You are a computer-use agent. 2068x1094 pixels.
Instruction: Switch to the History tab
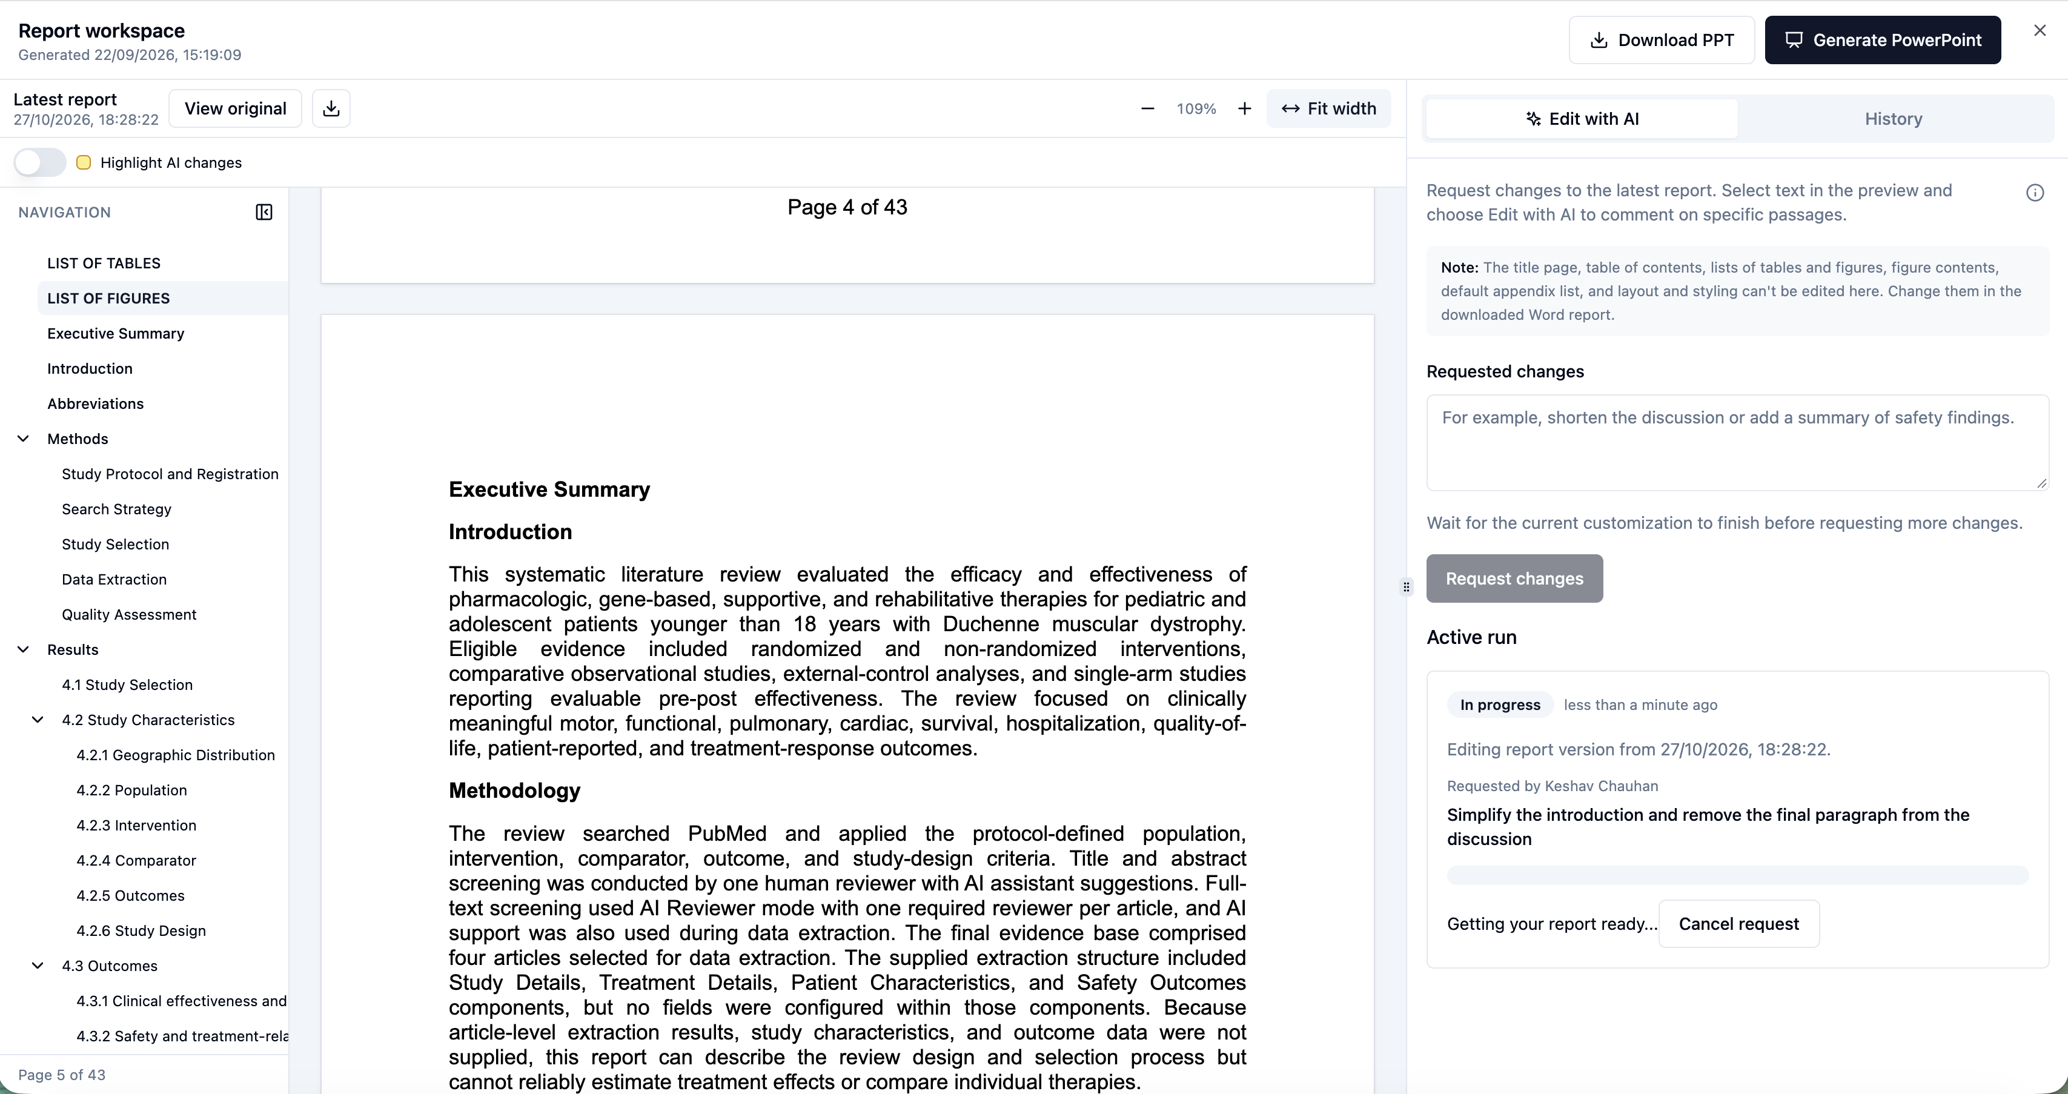(1893, 119)
